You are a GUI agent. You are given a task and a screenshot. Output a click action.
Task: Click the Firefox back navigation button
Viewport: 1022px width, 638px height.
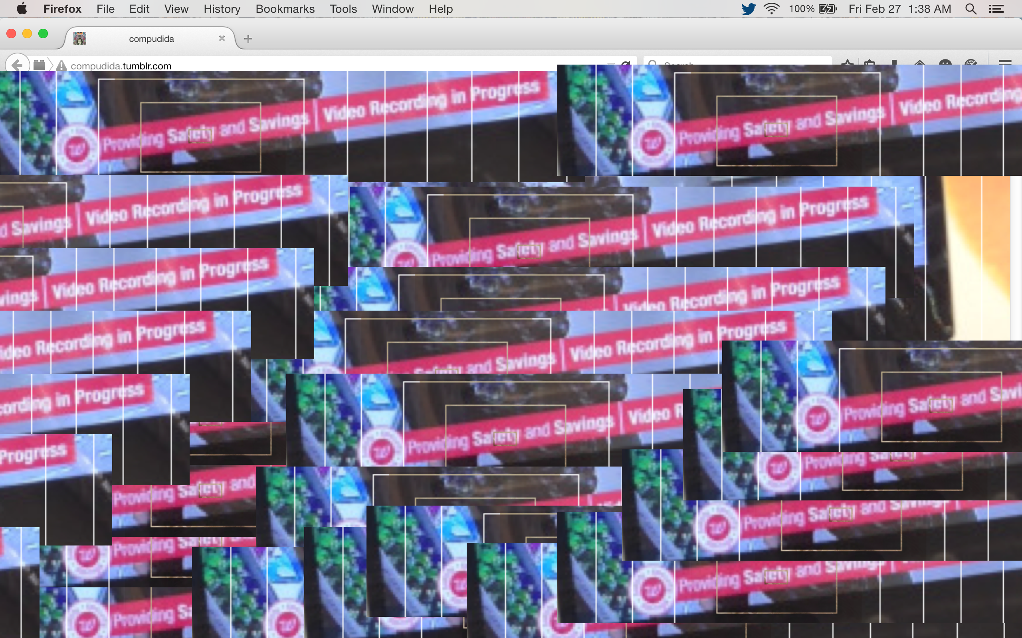[x=17, y=65]
